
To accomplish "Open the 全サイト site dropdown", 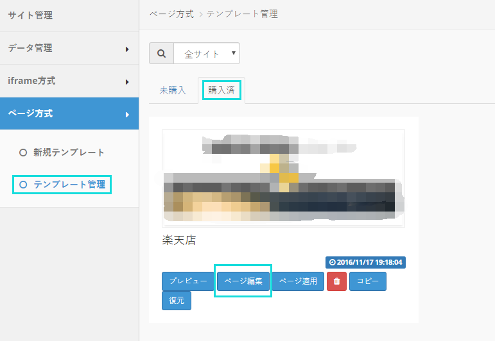I will coord(207,54).
